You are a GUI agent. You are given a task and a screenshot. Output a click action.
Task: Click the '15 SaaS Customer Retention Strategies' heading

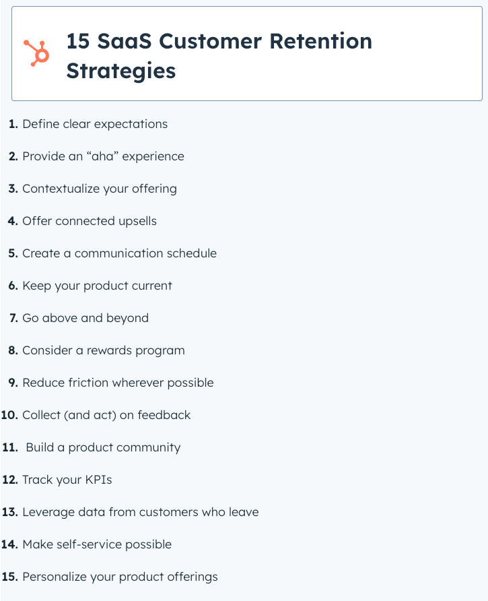point(219,56)
